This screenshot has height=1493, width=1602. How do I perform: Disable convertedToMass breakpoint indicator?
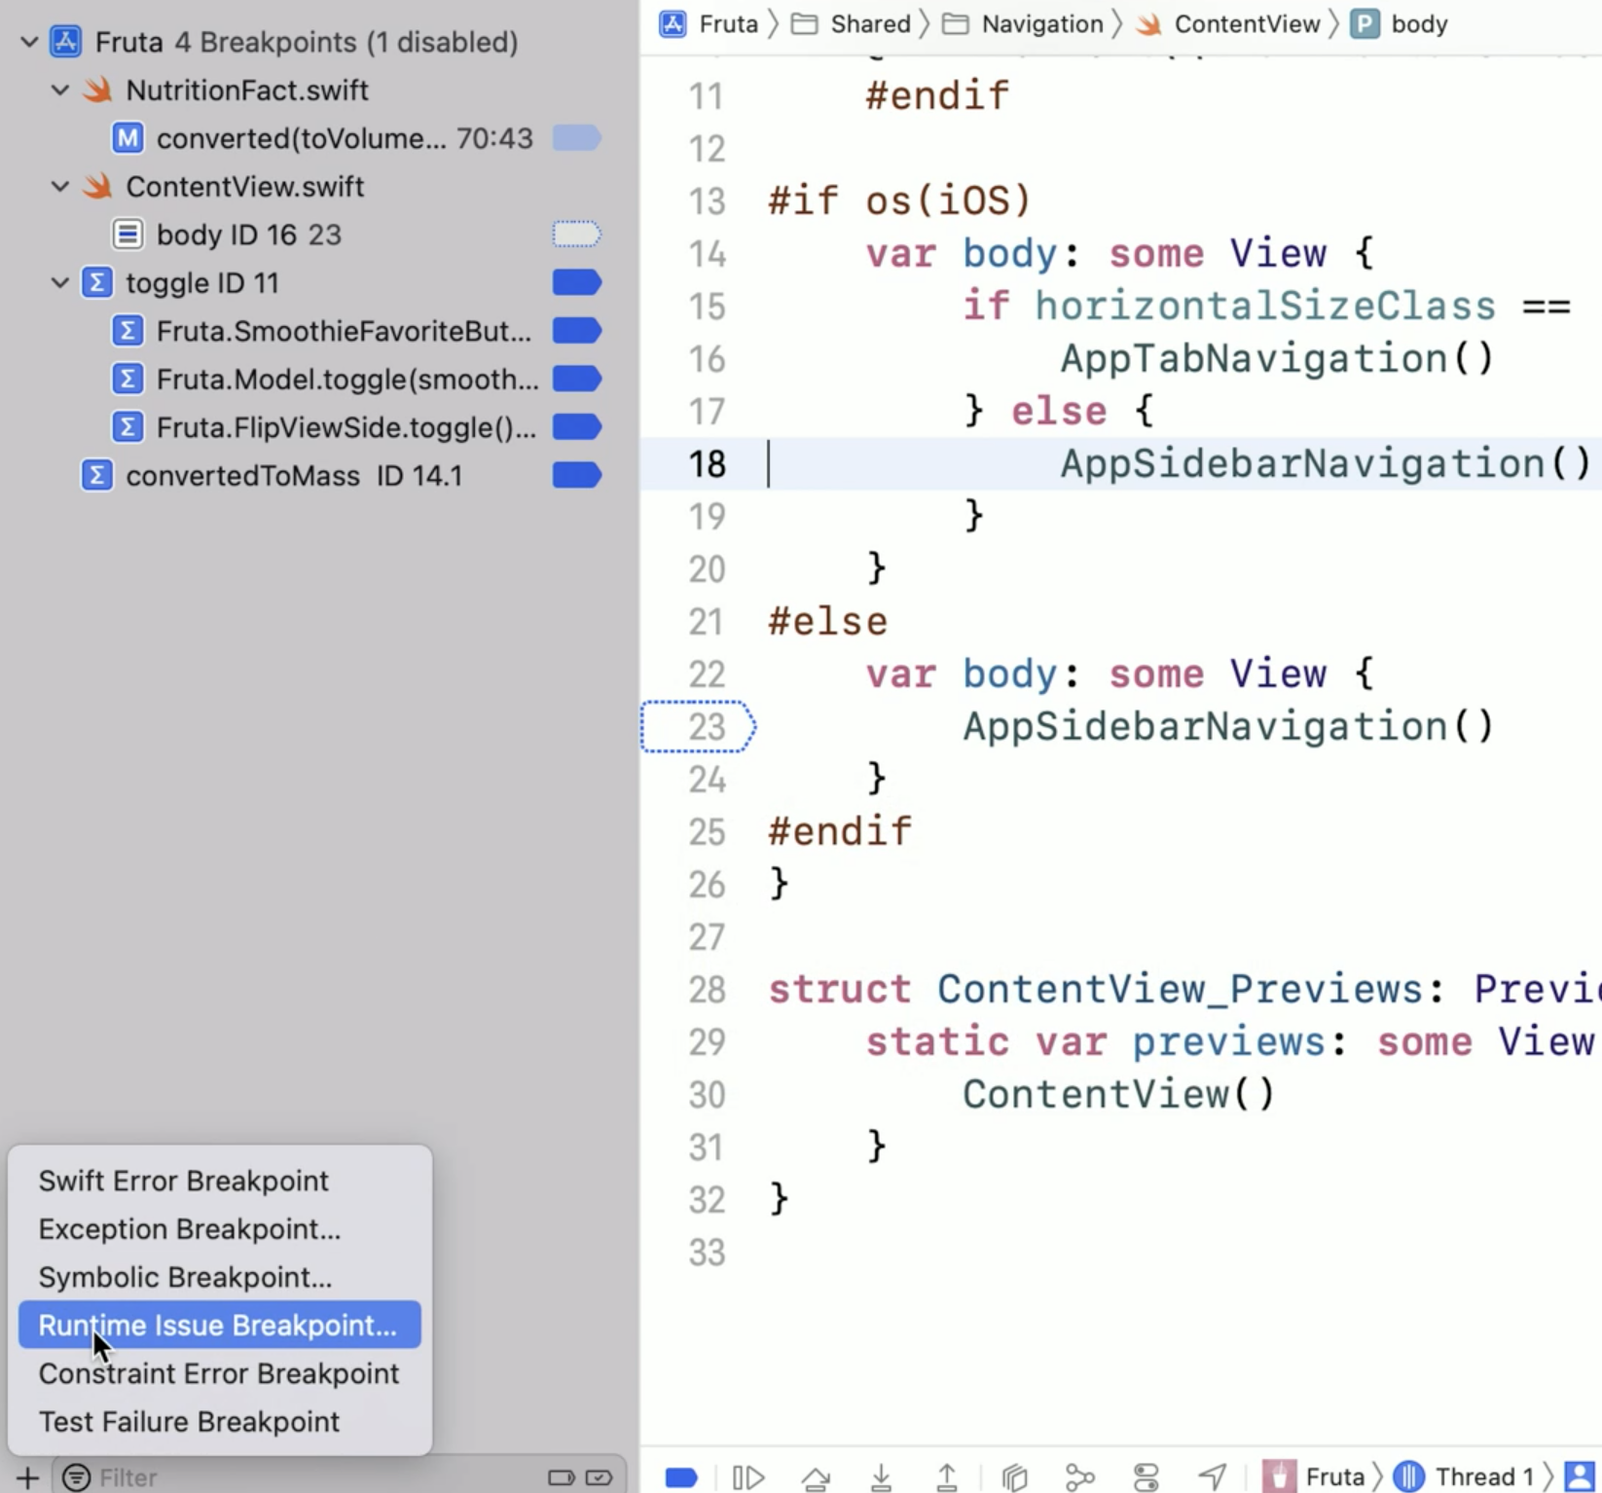[576, 475]
